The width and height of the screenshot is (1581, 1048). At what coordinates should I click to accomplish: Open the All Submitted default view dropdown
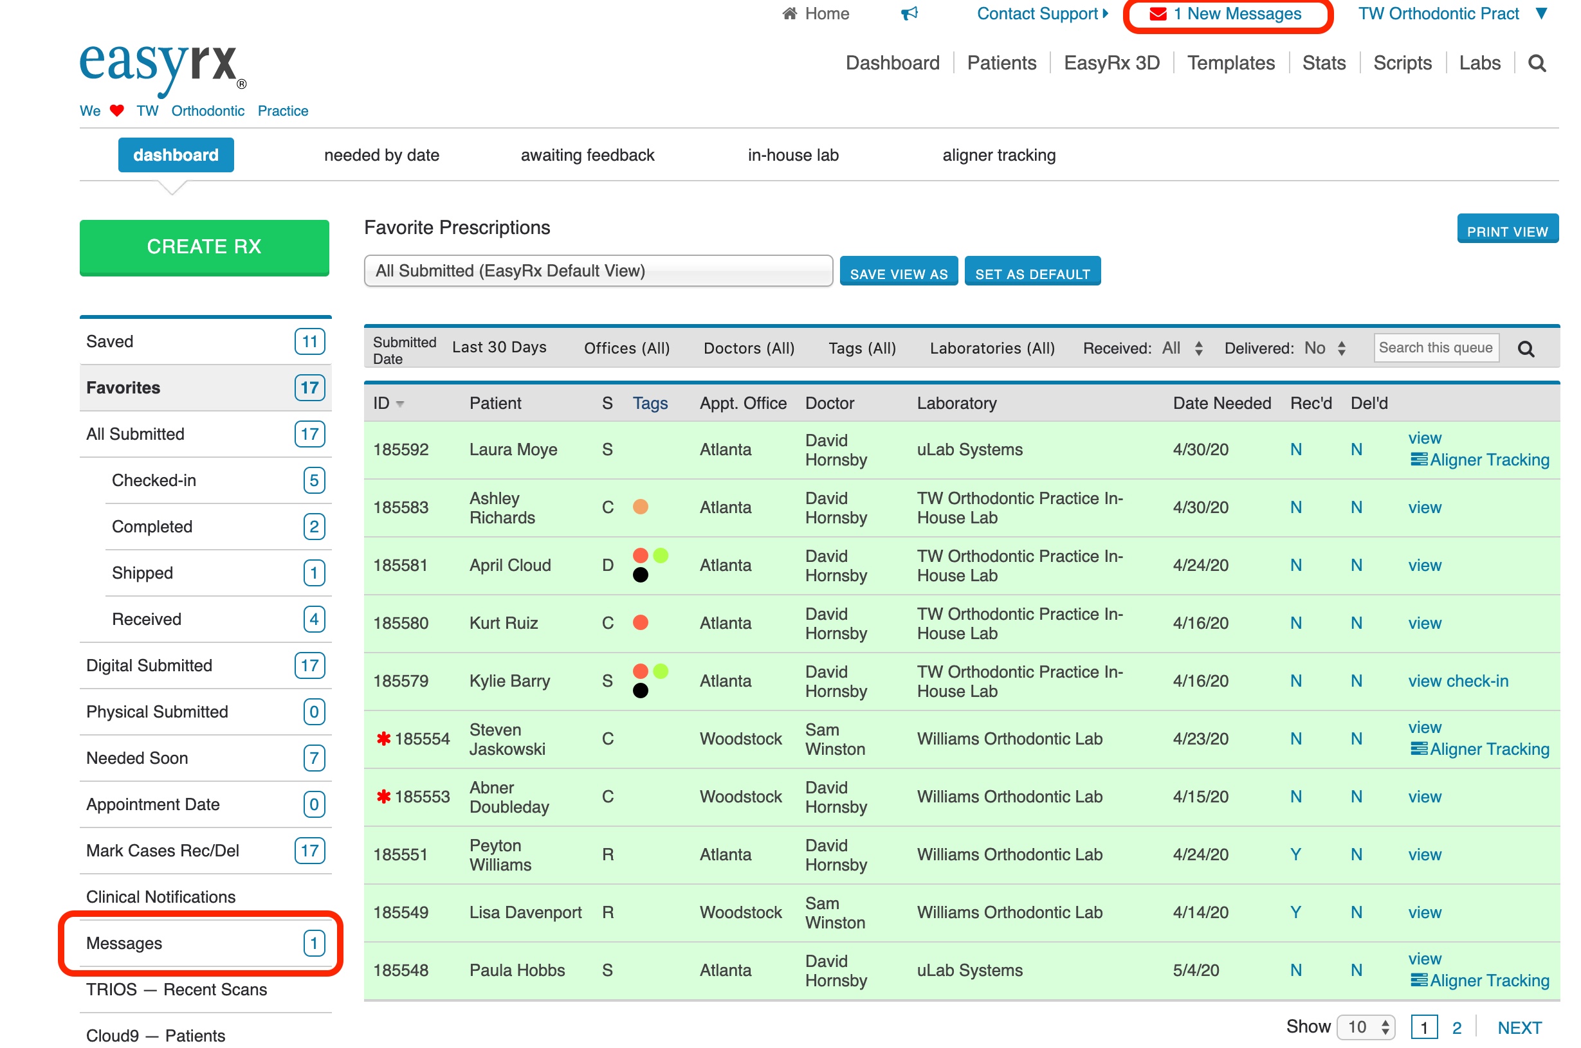click(x=598, y=271)
